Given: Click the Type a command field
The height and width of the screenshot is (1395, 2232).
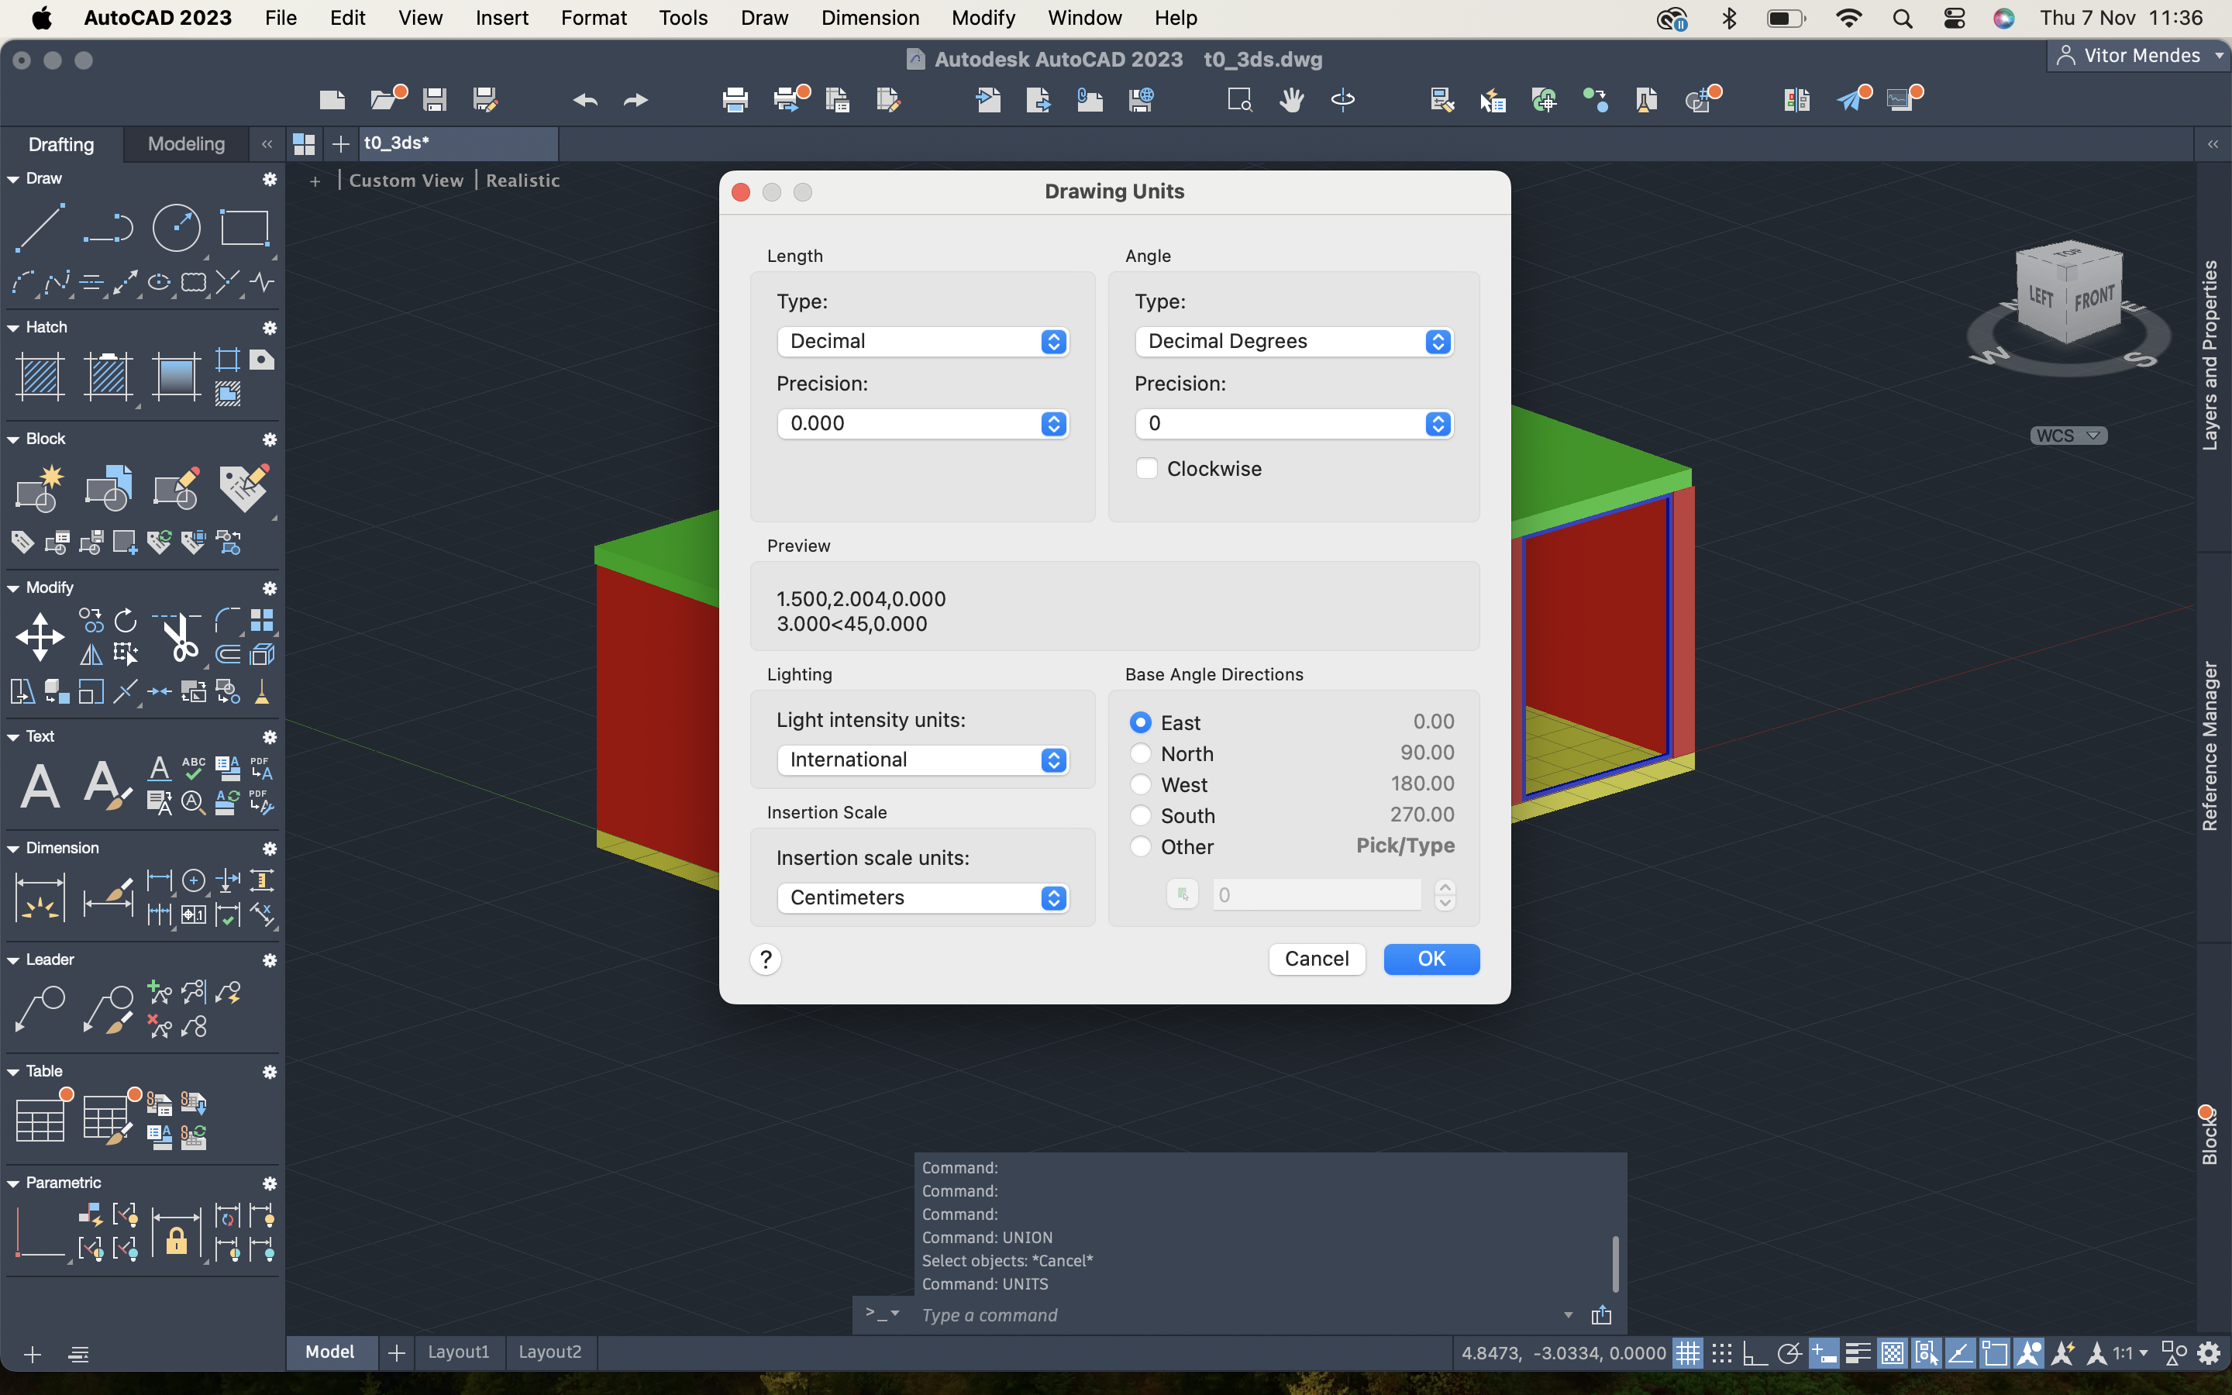Looking at the screenshot, I should (1236, 1314).
